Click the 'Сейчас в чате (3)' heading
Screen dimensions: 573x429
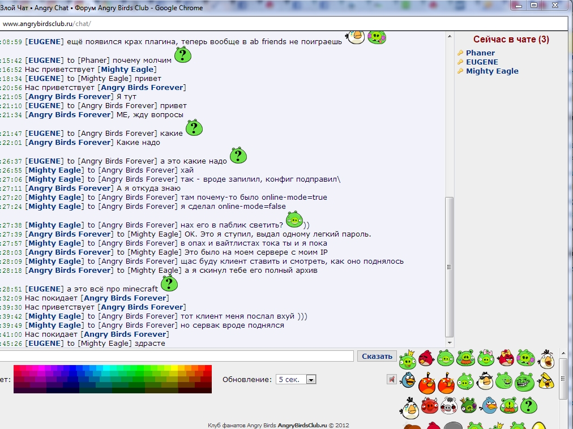511,40
